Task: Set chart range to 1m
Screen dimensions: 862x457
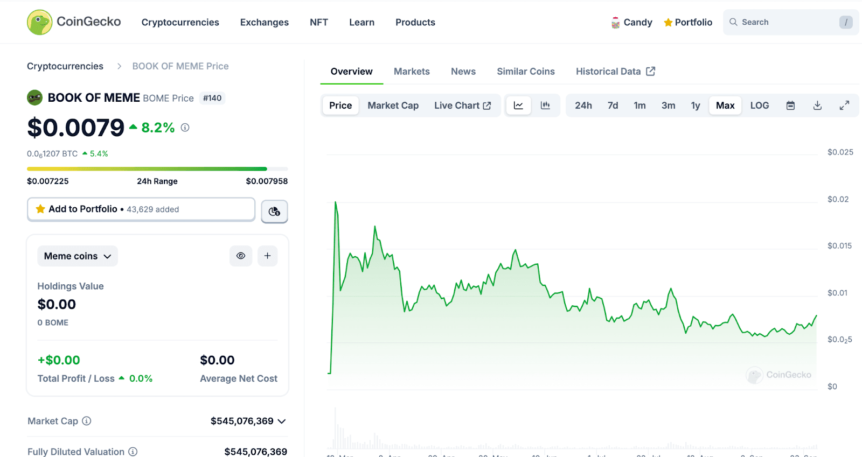Action: coord(639,106)
